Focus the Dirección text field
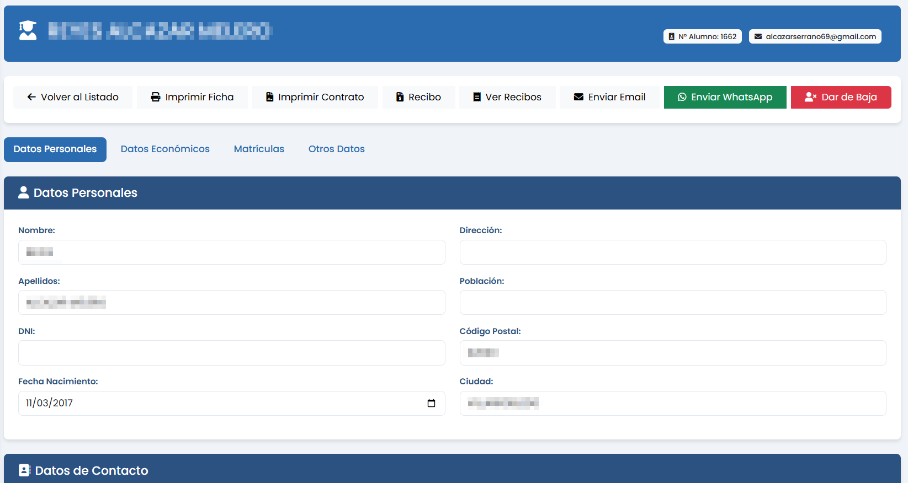The height and width of the screenshot is (483, 908). pyautogui.click(x=672, y=252)
